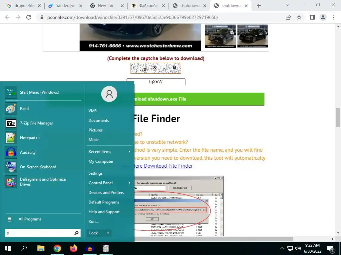
Task: Open Chrome profile avatar
Action: [x=323, y=17]
